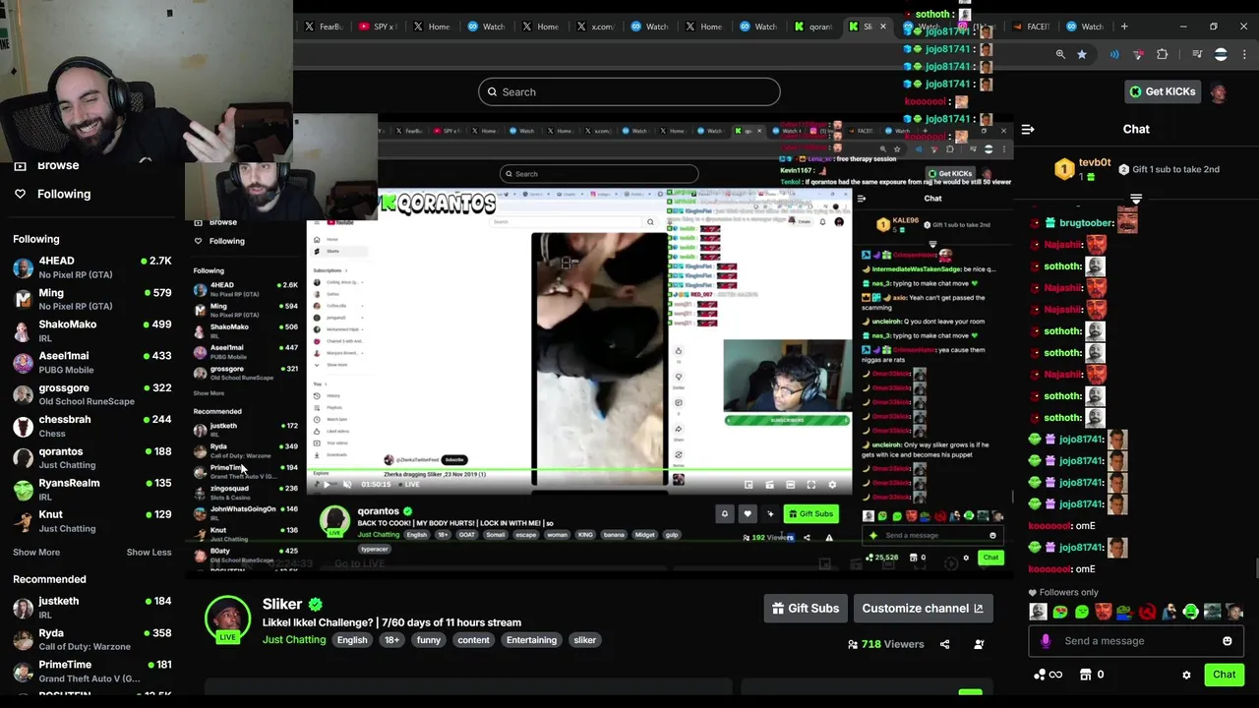Switch to the FACEIT browser tab
The width and height of the screenshot is (1259, 708).
1032,27
